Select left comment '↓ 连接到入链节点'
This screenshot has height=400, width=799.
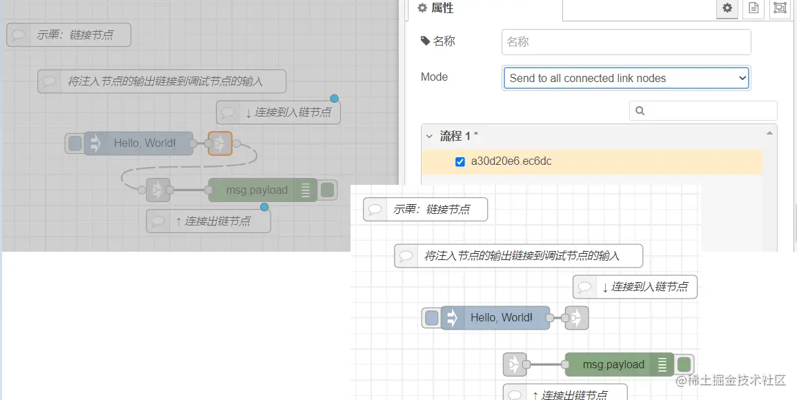(x=278, y=112)
